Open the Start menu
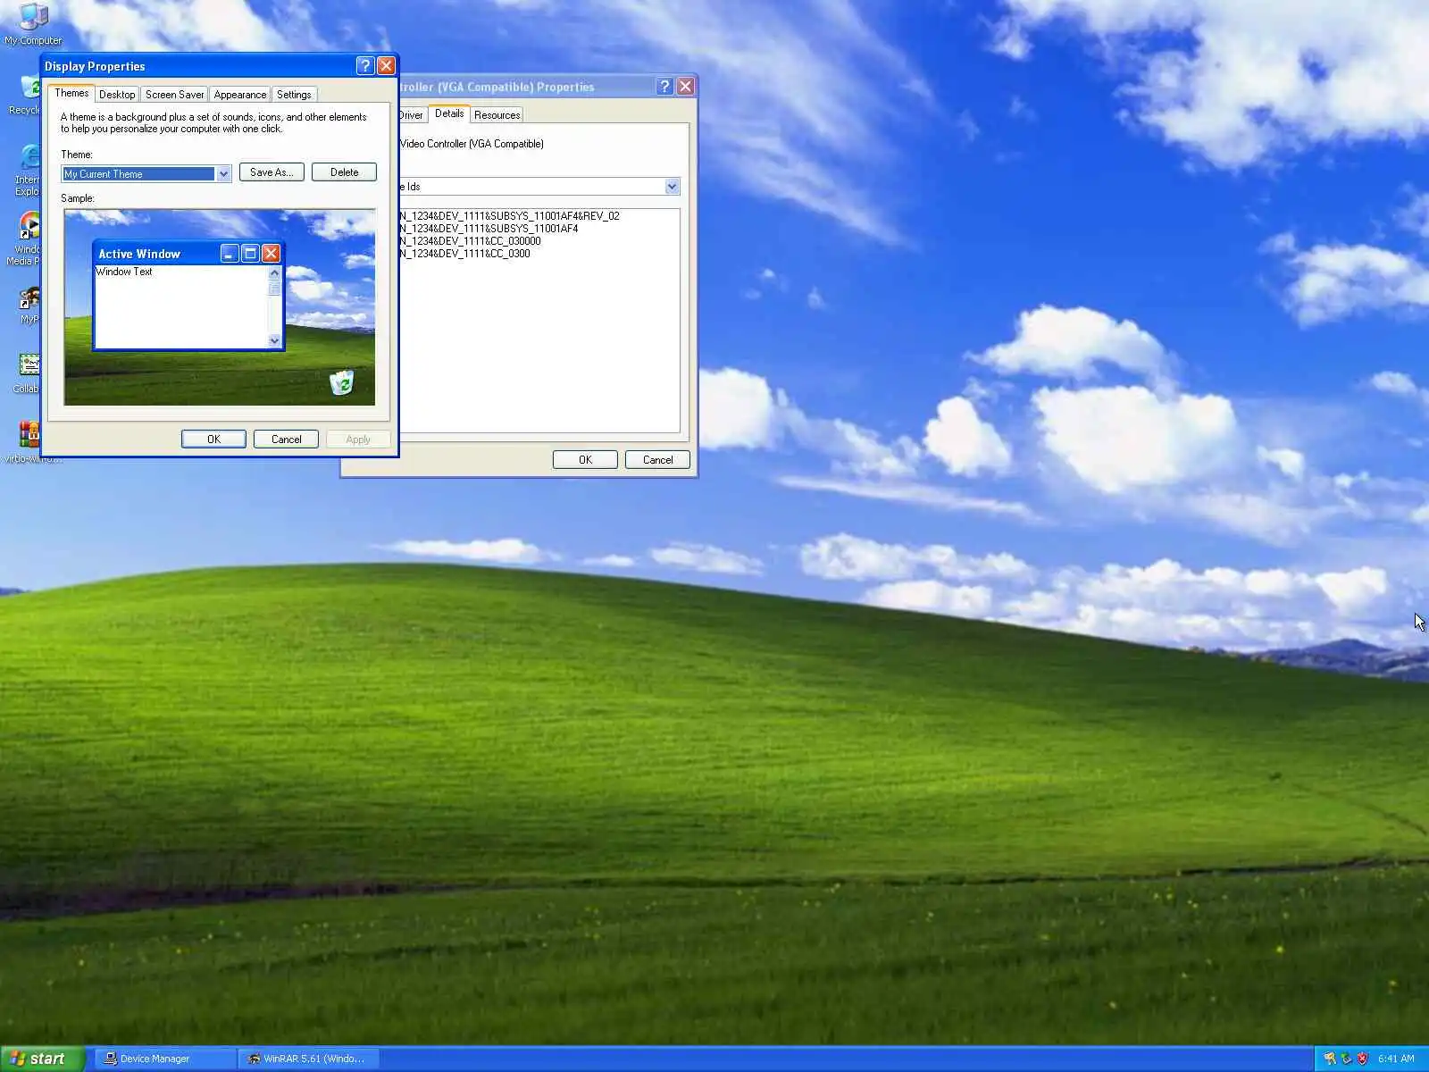The height and width of the screenshot is (1072, 1429). click(42, 1059)
